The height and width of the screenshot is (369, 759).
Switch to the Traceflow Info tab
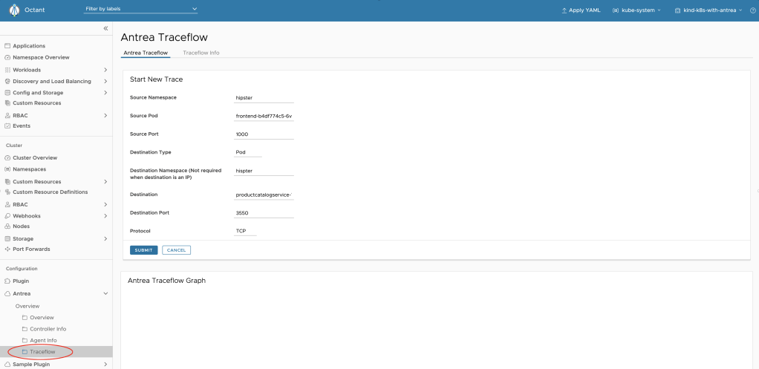[201, 53]
